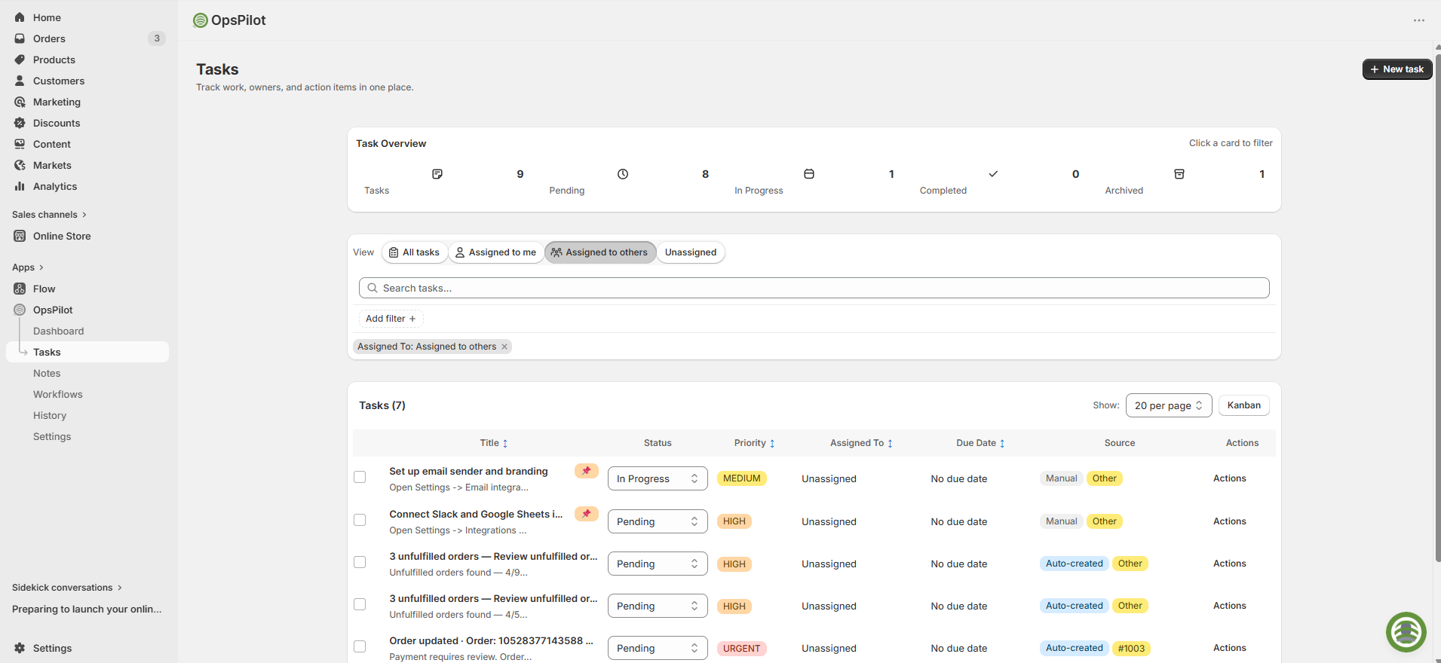This screenshot has width=1441, height=663.
Task: Switch to Unassigned view
Action: pos(691,252)
